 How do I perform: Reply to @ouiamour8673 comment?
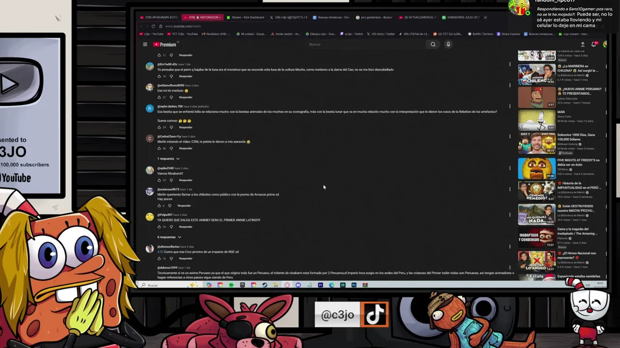point(184,205)
